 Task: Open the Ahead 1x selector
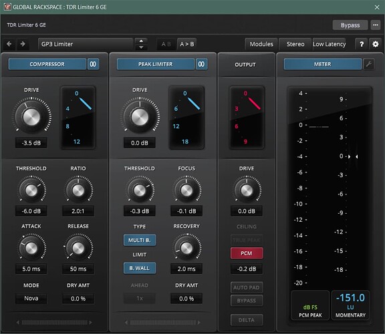coord(140,299)
